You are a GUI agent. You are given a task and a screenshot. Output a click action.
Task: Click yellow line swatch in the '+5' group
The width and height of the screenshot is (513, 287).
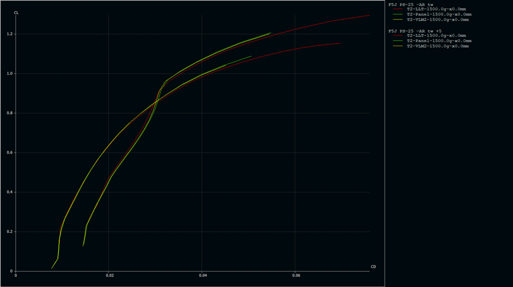[x=398, y=46]
